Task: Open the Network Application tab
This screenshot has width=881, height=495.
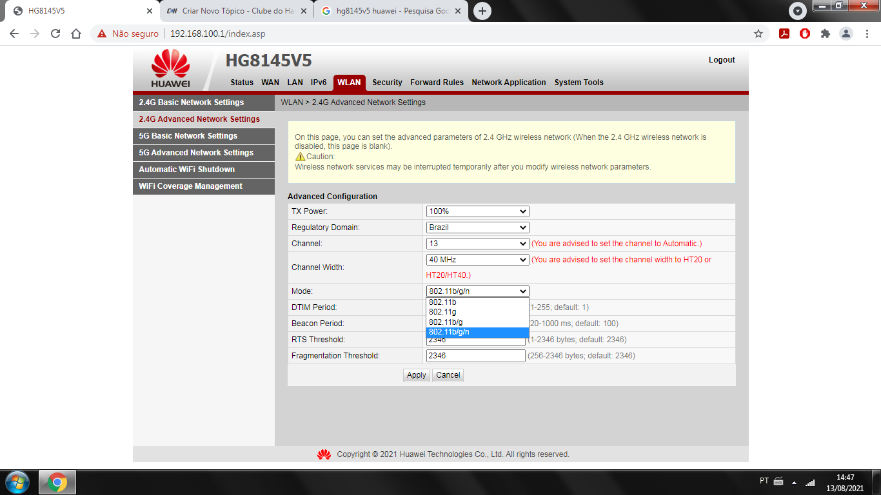Action: (x=509, y=82)
